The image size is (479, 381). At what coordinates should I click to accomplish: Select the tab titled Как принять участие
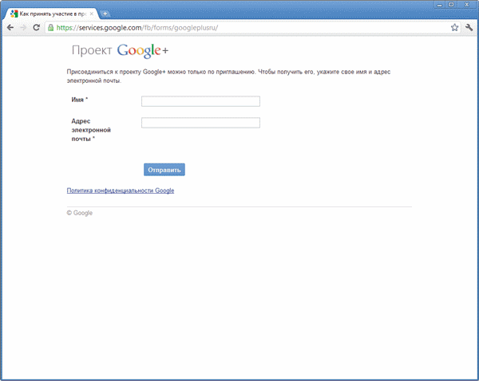tap(53, 14)
